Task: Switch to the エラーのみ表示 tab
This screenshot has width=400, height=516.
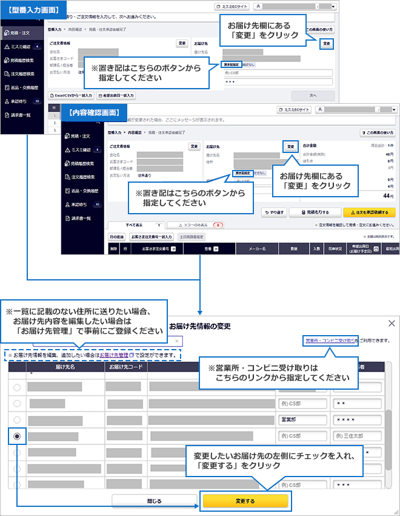Action: click(196, 225)
